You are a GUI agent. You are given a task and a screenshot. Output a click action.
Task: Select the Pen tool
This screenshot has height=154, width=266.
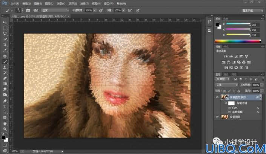pyautogui.click(x=5, y=101)
